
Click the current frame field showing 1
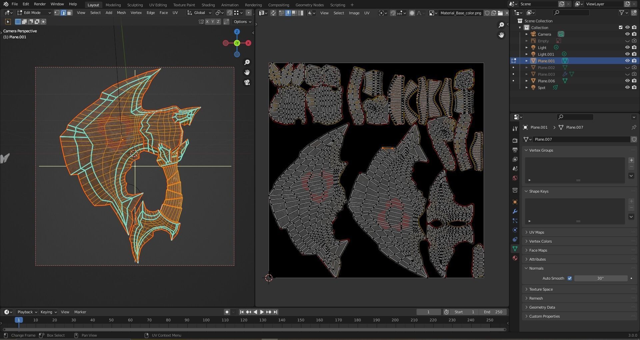429,312
